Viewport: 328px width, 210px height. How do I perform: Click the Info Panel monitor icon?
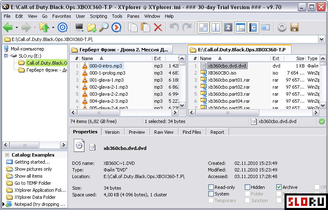click(265, 27)
